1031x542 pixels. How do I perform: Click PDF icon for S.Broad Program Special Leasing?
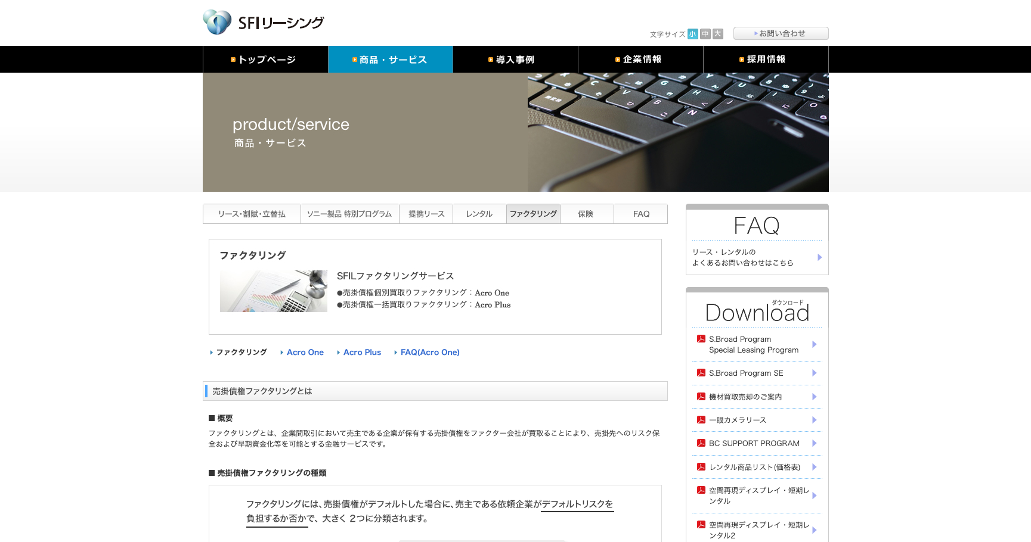tap(701, 339)
